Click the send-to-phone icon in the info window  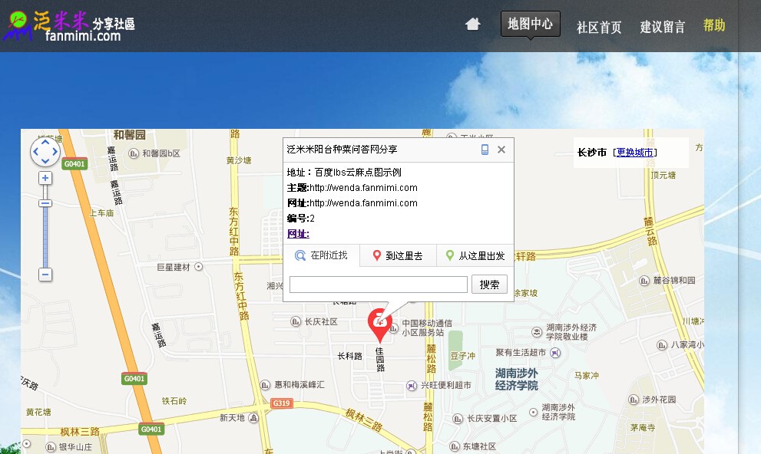[485, 150]
